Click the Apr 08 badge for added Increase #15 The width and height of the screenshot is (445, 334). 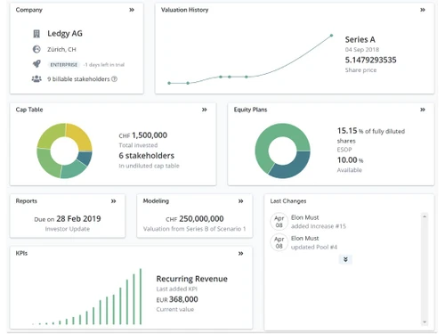click(x=279, y=222)
